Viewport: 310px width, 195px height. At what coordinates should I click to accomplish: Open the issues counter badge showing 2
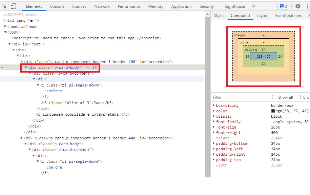(x=283, y=6)
